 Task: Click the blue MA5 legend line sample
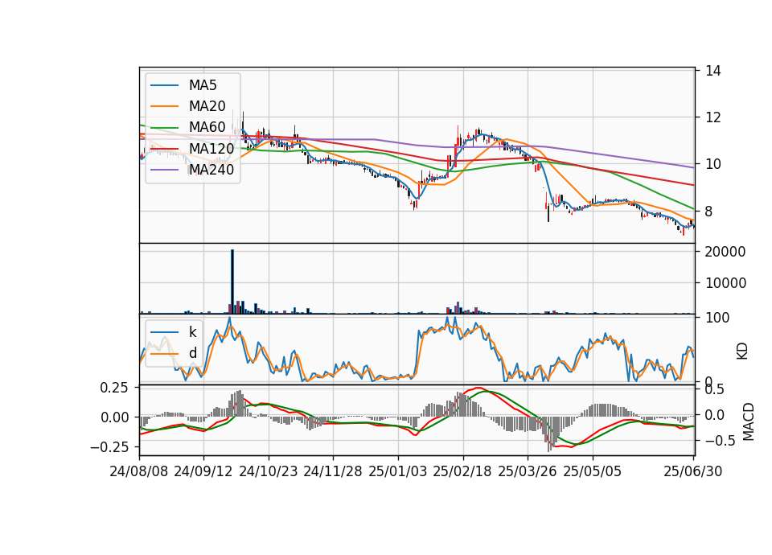coord(164,85)
